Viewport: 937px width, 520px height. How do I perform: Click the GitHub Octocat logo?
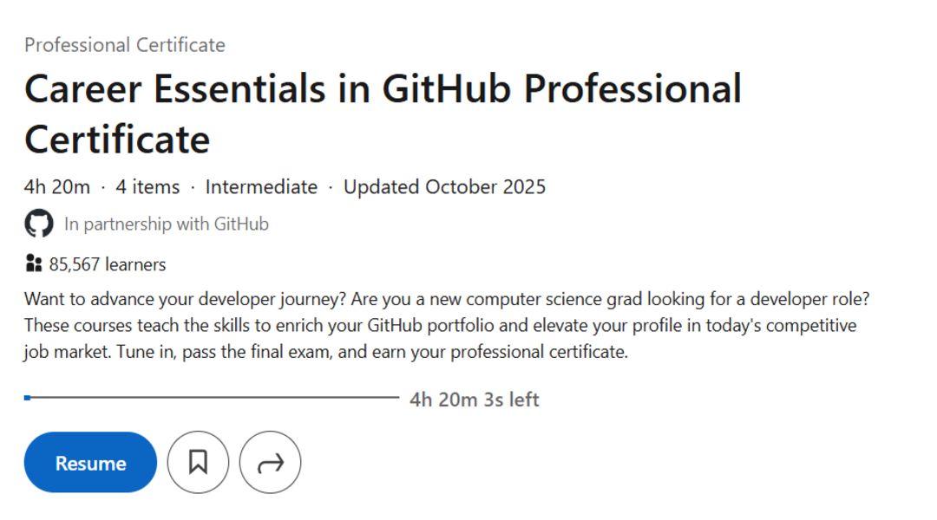pyautogui.click(x=38, y=224)
